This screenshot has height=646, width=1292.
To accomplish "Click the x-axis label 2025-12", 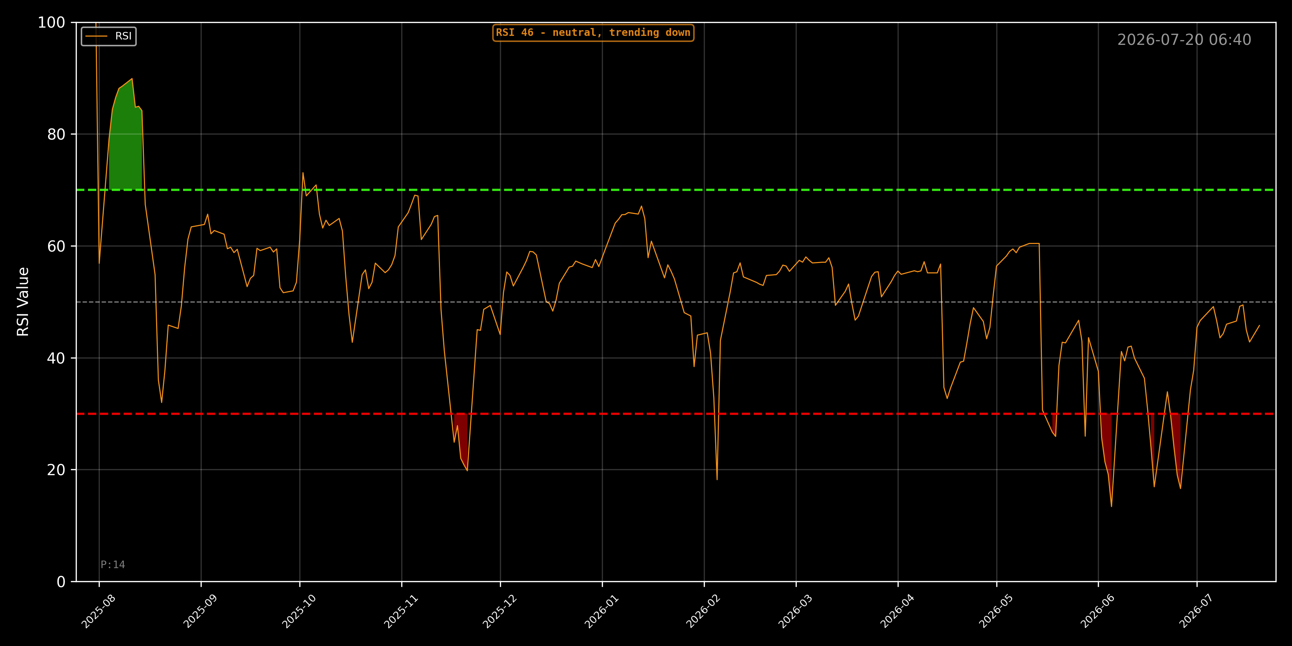I will point(500,611).
